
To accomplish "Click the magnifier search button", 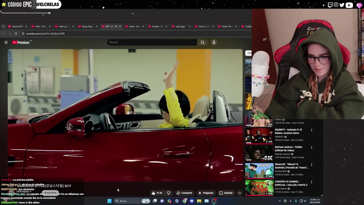I will (202, 42).
